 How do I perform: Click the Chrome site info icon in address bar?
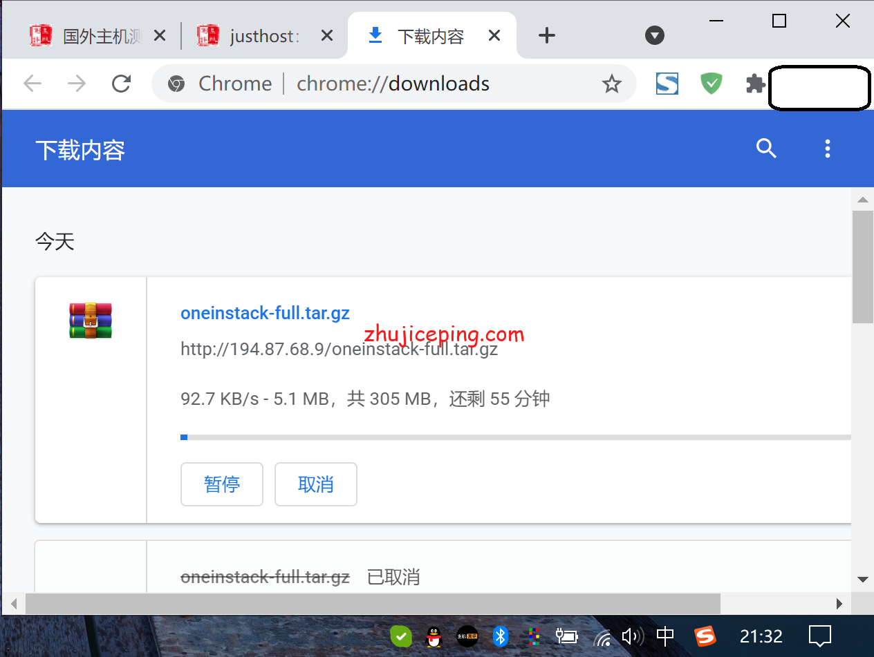pyautogui.click(x=176, y=84)
